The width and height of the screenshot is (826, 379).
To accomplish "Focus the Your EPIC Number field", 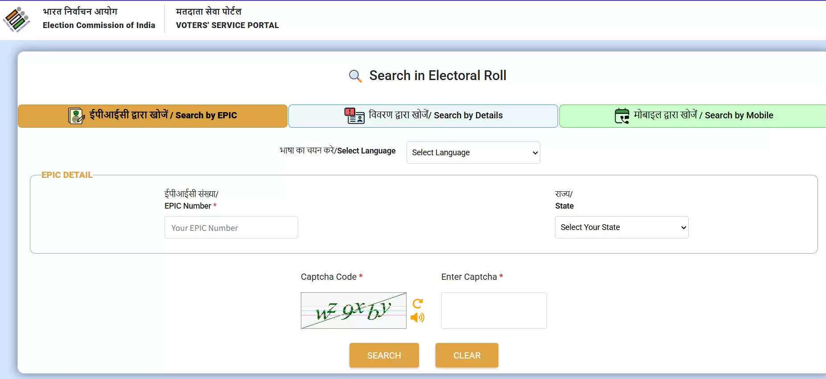I will [x=231, y=228].
